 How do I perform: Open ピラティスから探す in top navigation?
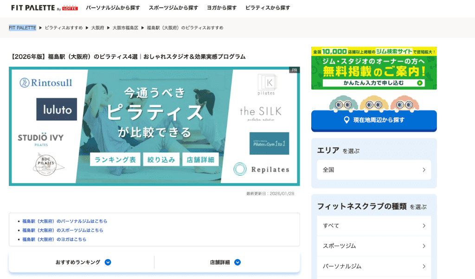click(268, 8)
